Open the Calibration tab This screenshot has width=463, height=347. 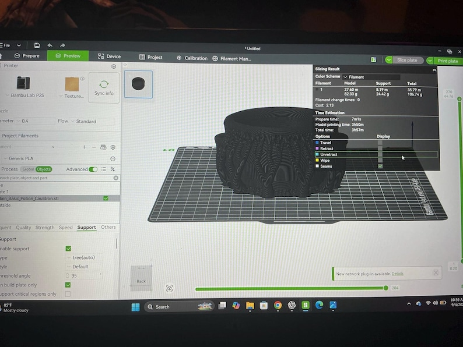pos(192,58)
